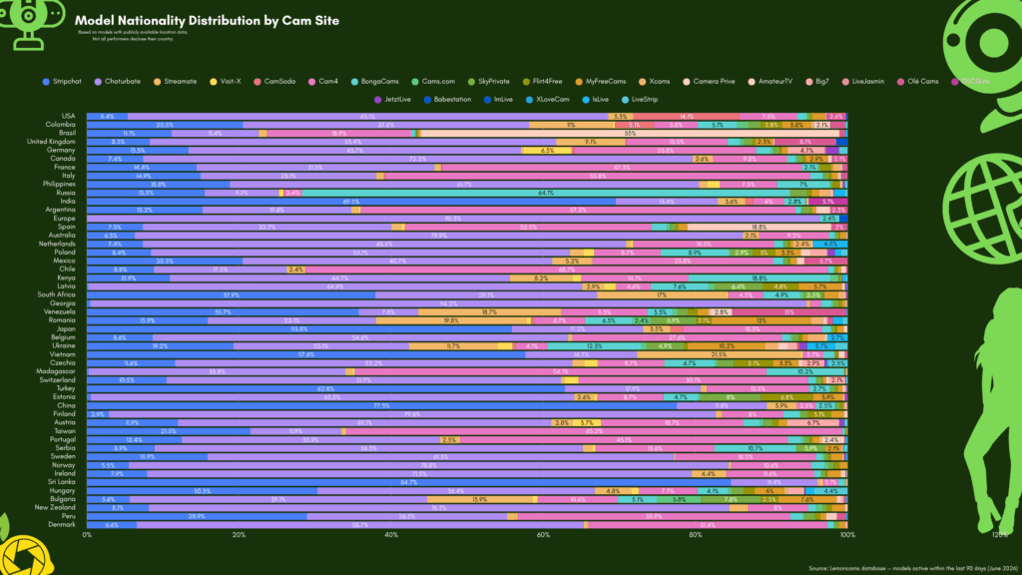Select the 'Ukraine' row label
The width and height of the screenshot is (1022, 575).
point(63,345)
